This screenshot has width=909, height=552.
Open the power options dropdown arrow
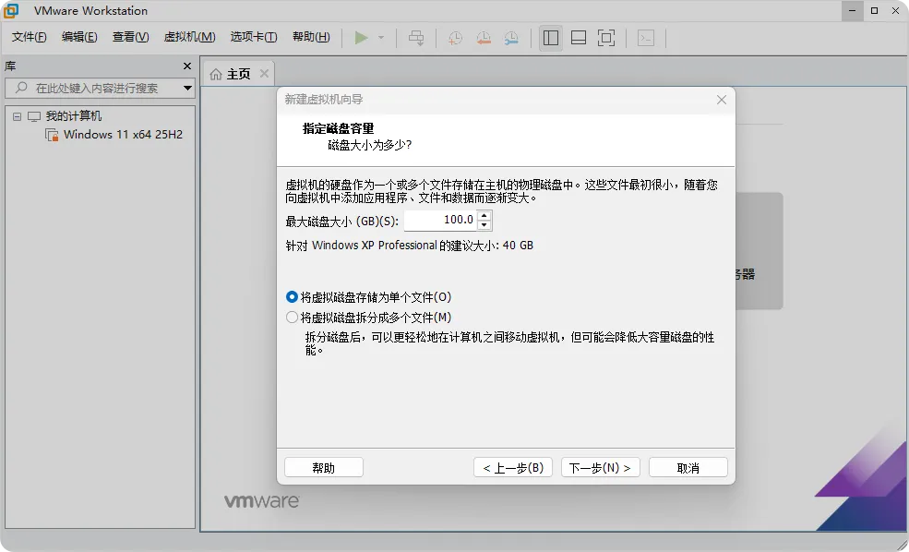[x=381, y=38]
